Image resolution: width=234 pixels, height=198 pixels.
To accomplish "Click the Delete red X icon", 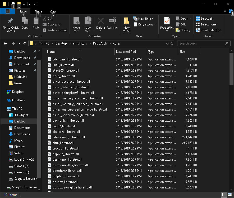I will (100, 21).
